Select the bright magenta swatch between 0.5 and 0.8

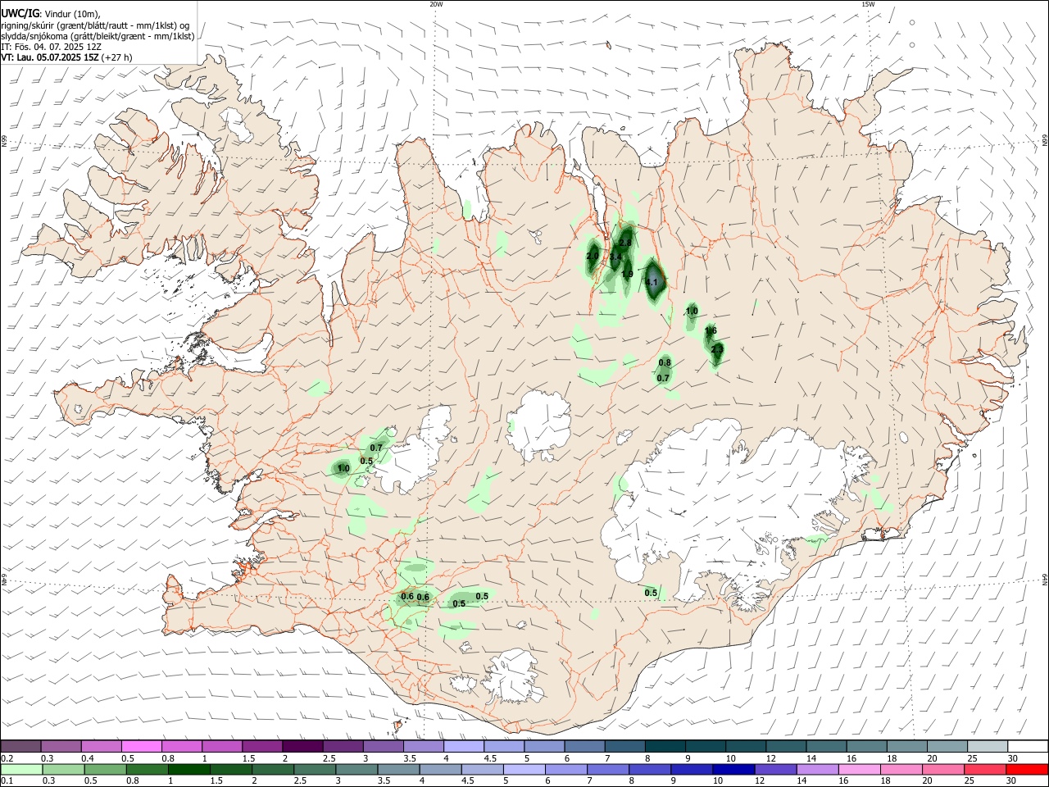[x=142, y=746]
